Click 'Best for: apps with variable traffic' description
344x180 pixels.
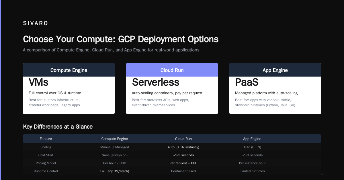pos(265,103)
